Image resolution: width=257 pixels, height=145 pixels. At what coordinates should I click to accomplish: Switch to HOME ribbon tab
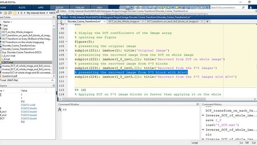pyautogui.click(x=3, y=8)
